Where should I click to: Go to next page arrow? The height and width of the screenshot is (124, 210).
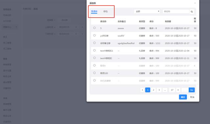(178, 90)
